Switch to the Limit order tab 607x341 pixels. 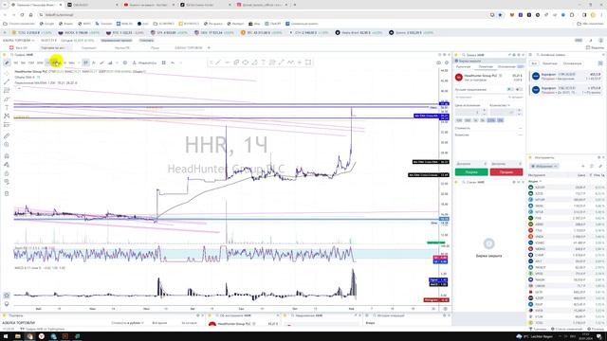(x=486, y=67)
